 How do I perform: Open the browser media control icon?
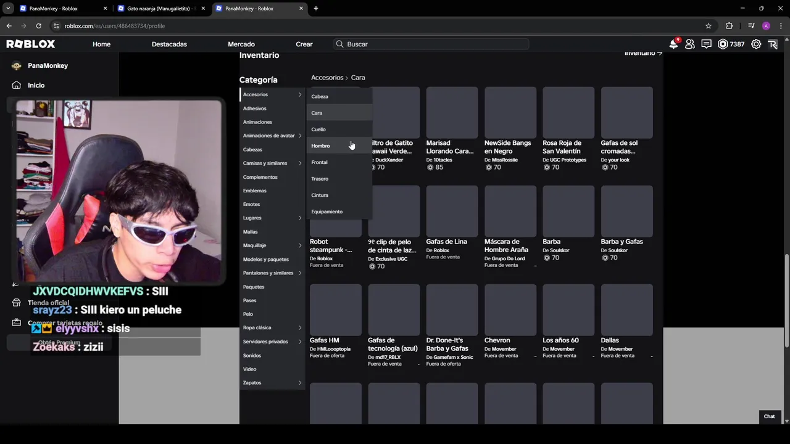(751, 26)
